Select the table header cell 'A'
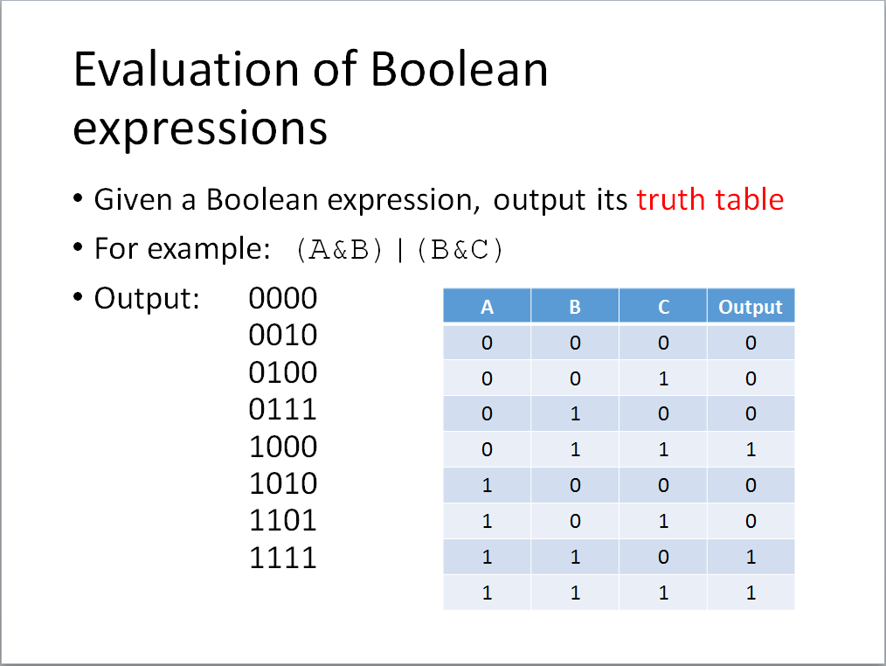Image resolution: width=886 pixels, height=666 pixels. pos(487,307)
